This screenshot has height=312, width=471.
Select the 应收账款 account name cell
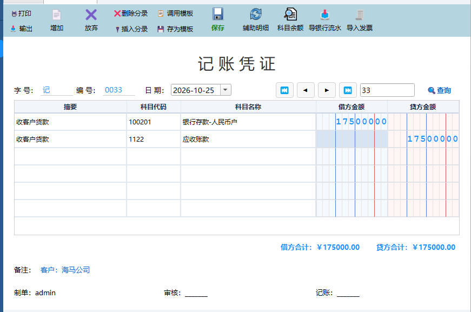248,140
